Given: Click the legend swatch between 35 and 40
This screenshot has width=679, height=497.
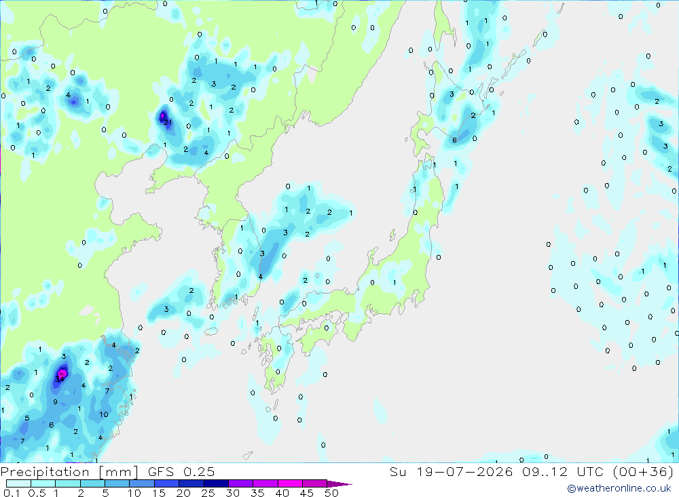Looking at the screenshot, I should (265, 483).
